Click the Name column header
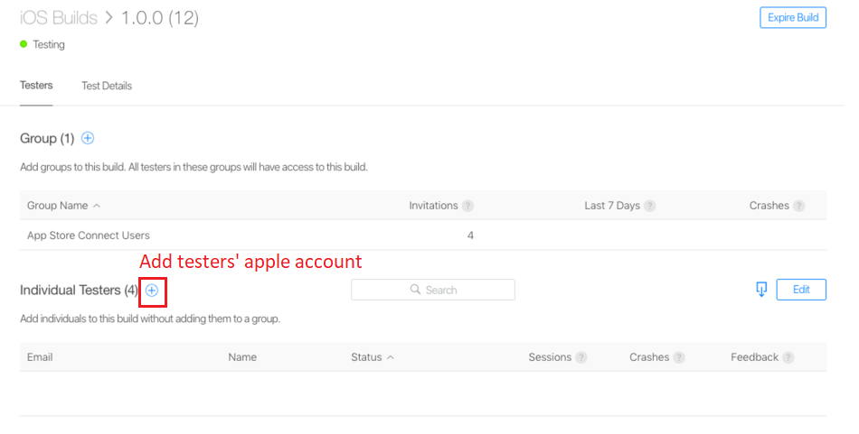 pos(242,357)
